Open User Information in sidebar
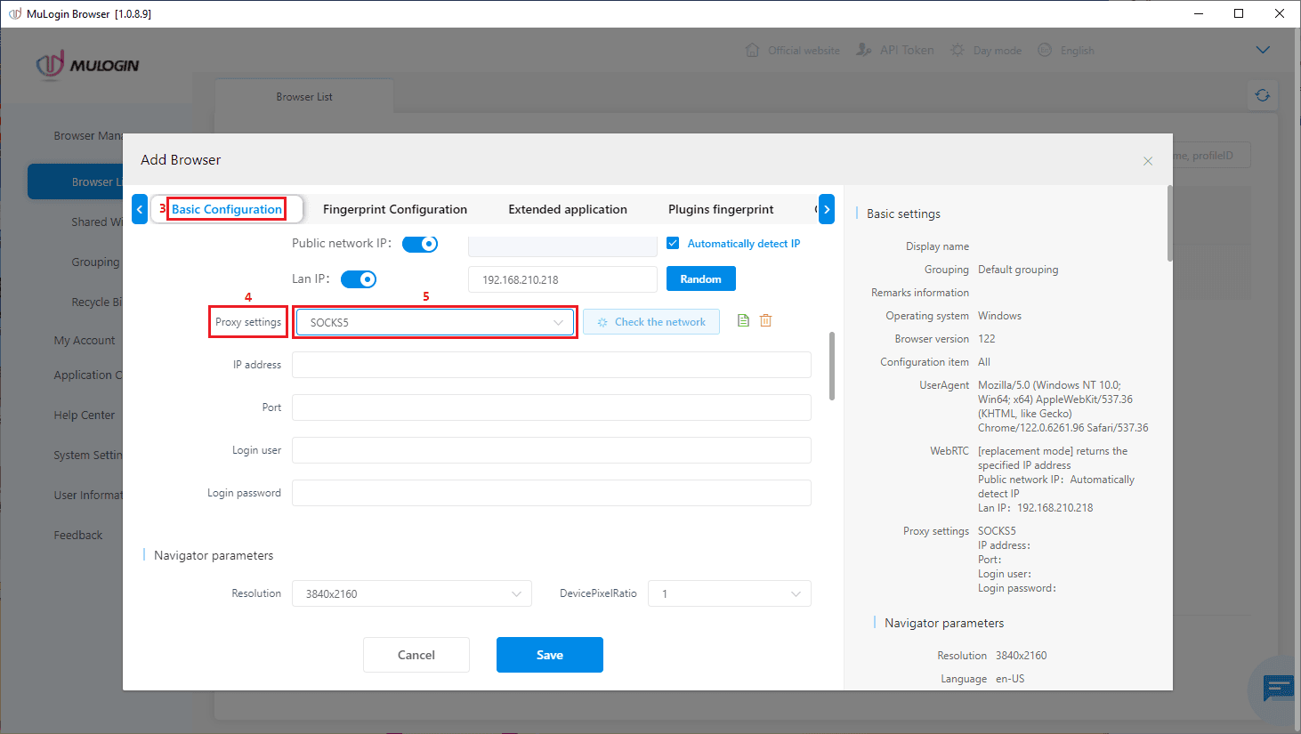This screenshot has width=1301, height=734. 88,495
